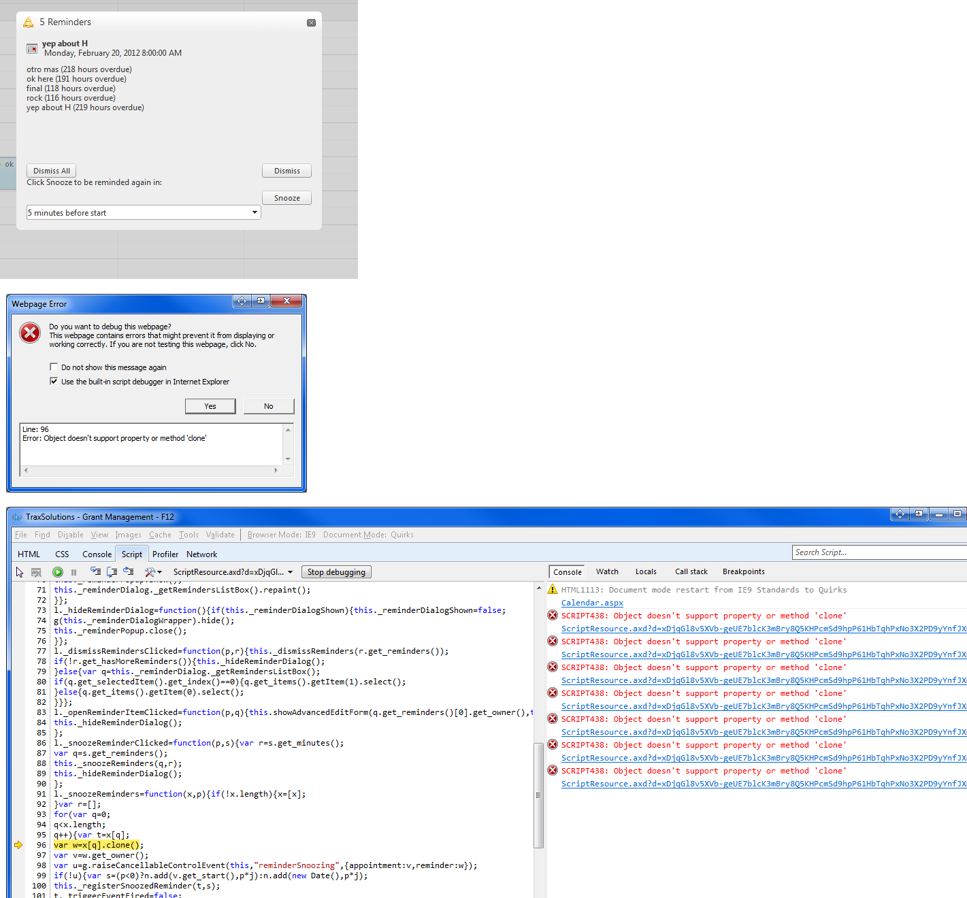Click the right arrow of error details horizontal scrollbar

tap(276, 470)
